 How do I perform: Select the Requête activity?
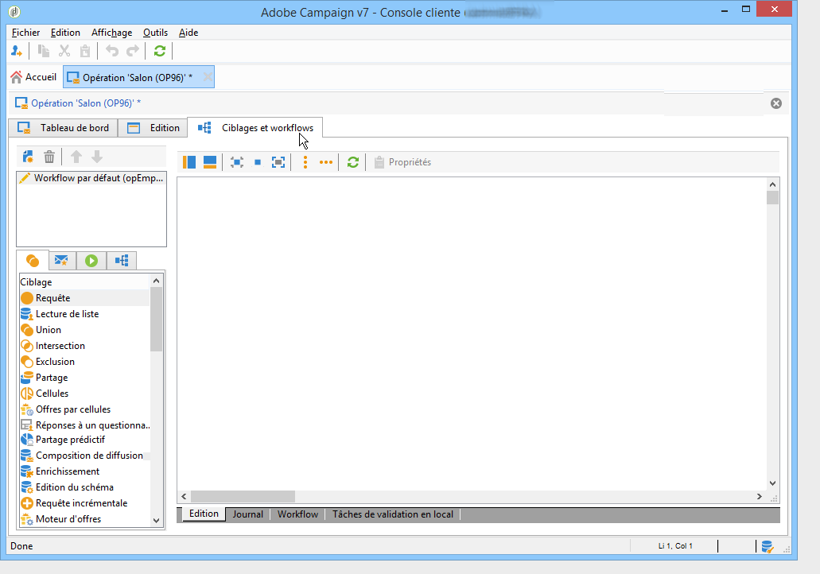(x=85, y=298)
